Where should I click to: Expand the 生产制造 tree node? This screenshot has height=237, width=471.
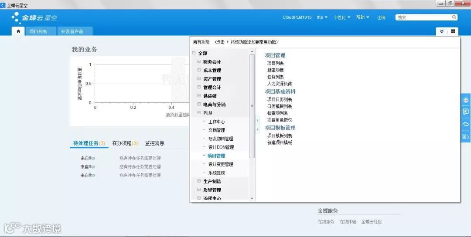198,181
